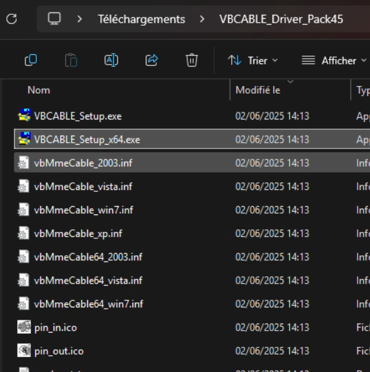Sort by Modifié le column header
The width and height of the screenshot is (370, 372).
(x=258, y=90)
